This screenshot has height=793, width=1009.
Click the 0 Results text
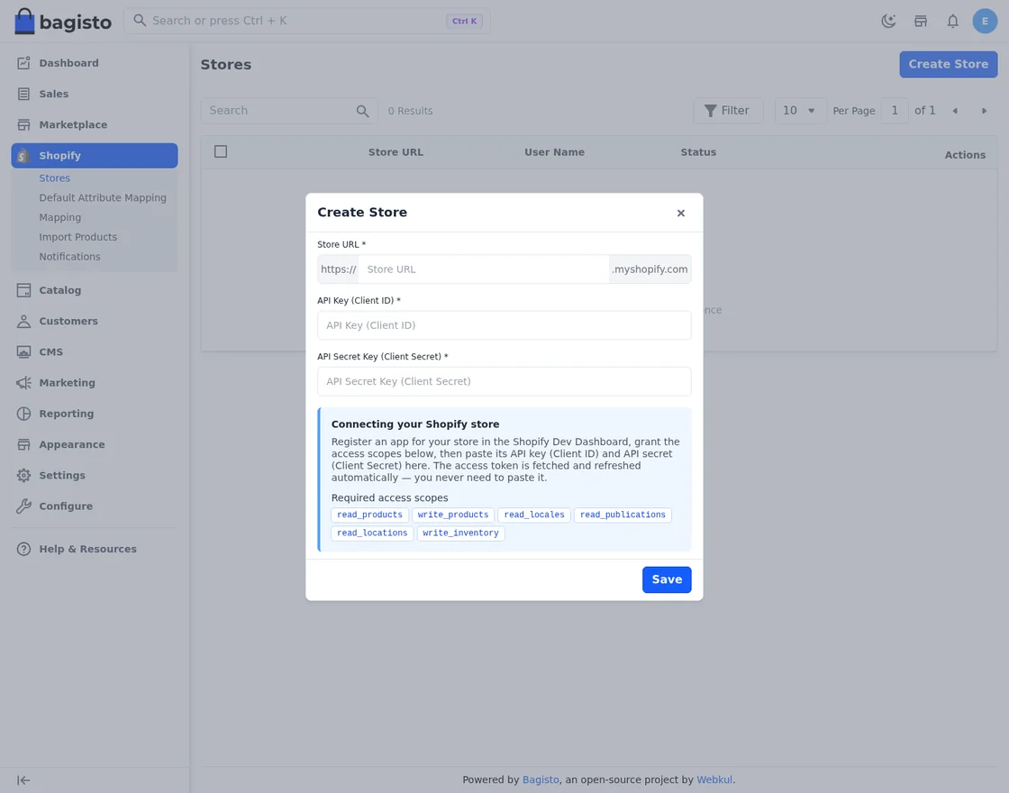pyautogui.click(x=410, y=112)
